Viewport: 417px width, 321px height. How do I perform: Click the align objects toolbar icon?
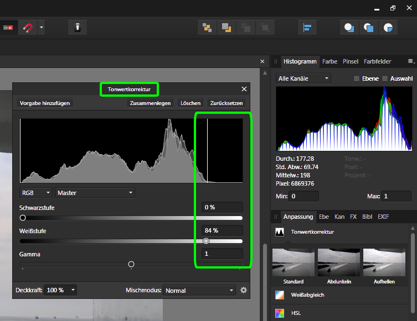click(307, 27)
